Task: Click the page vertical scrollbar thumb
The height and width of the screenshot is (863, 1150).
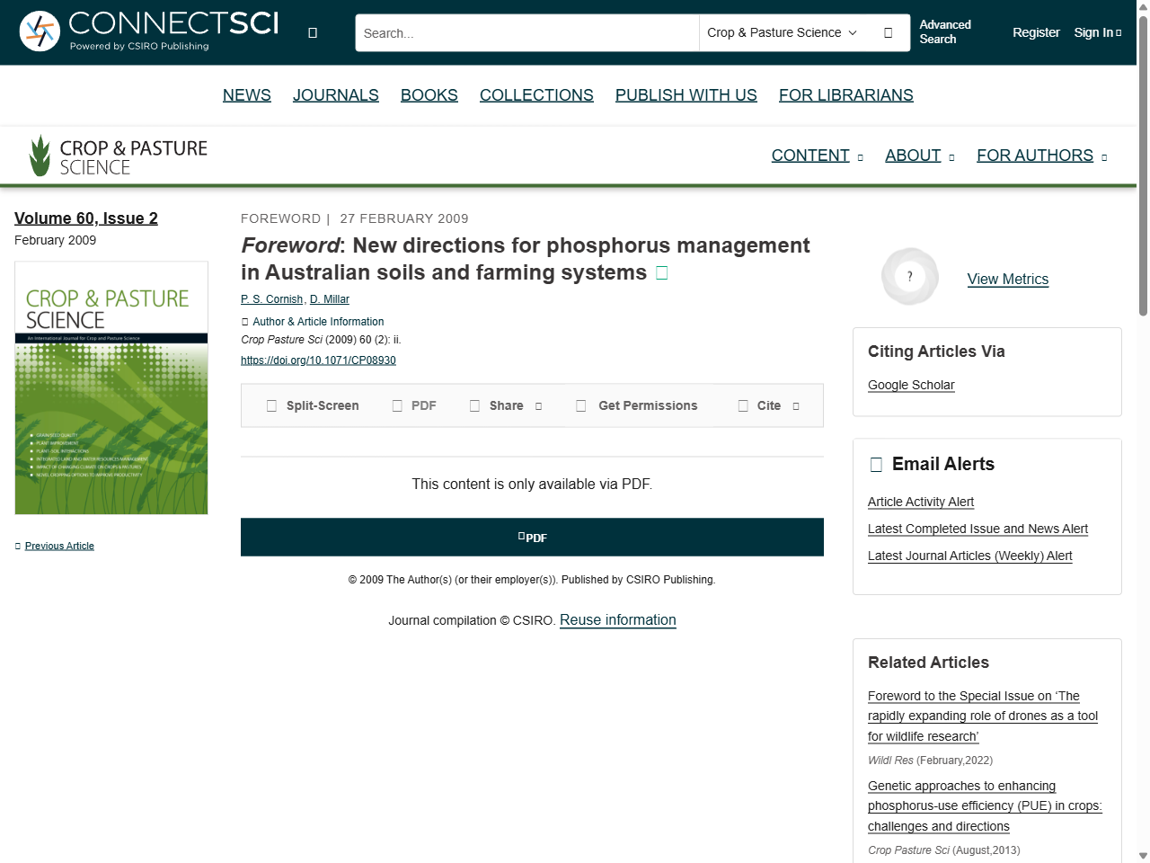Action: 1143,166
